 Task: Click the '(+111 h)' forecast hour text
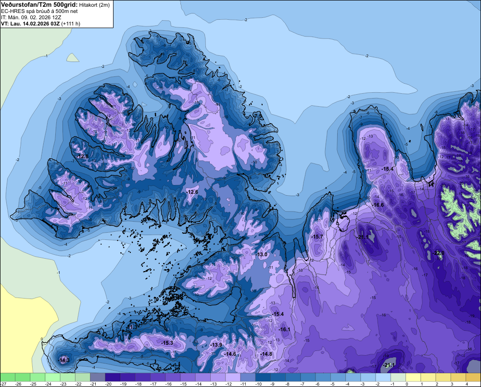tap(71, 24)
